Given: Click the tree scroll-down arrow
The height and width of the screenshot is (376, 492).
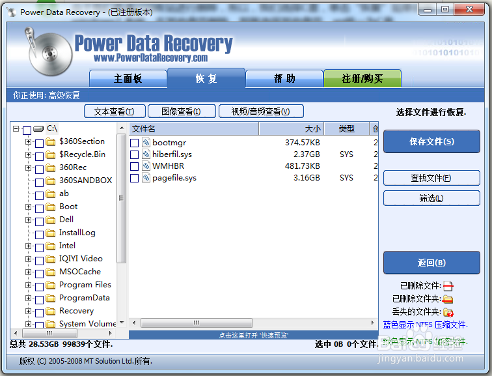Looking at the screenshot, I should click(x=122, y=323).
